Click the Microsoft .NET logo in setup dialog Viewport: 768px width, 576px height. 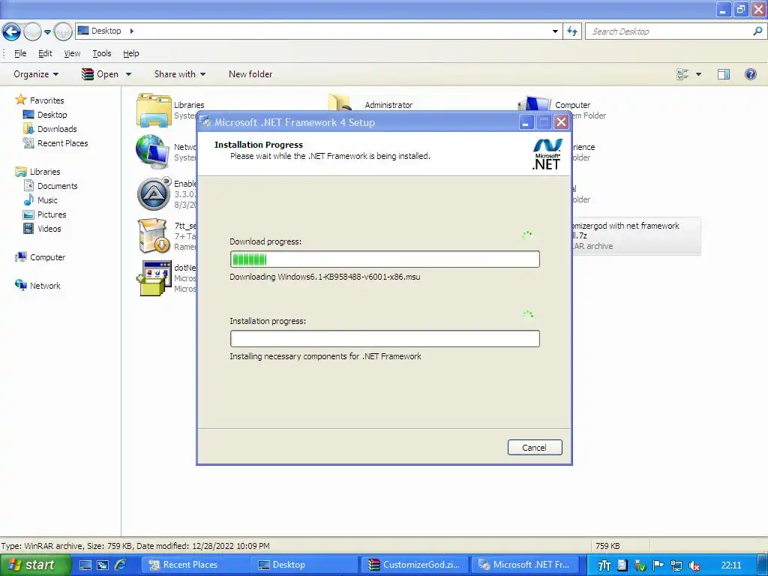point(547,154)
